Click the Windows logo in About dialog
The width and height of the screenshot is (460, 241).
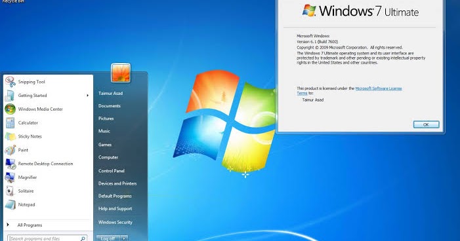point(309,11)
